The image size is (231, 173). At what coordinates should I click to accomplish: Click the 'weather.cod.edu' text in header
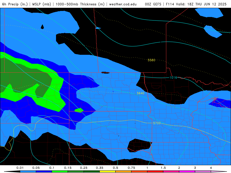123,4
